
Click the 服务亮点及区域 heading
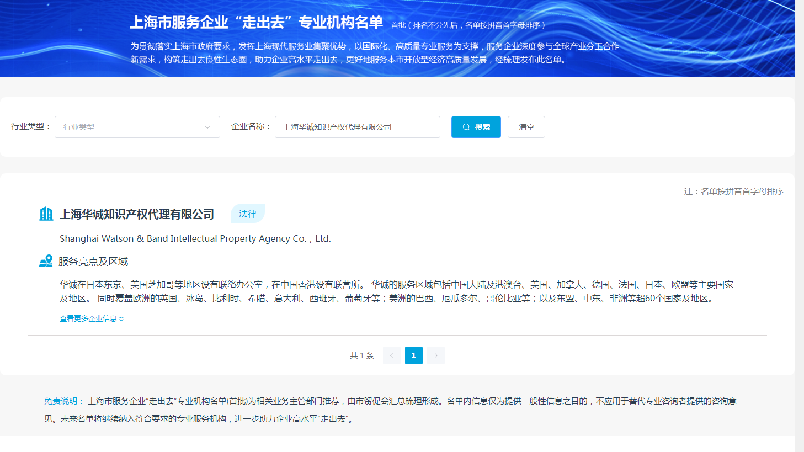click(x=93, y=262)
